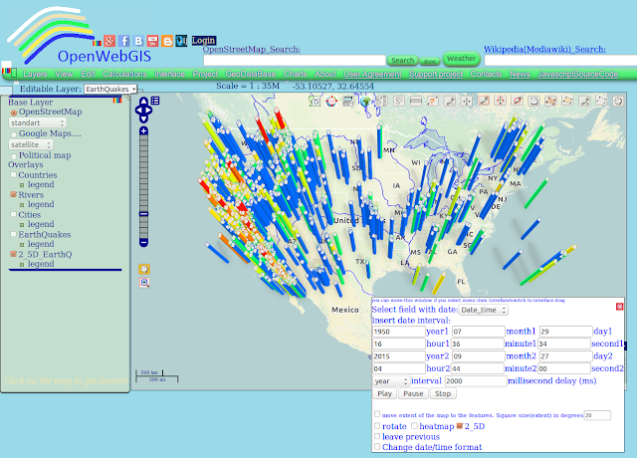Open the orange Blogger social icon
This screenshot has width=637, height=458.
(167, 41)
